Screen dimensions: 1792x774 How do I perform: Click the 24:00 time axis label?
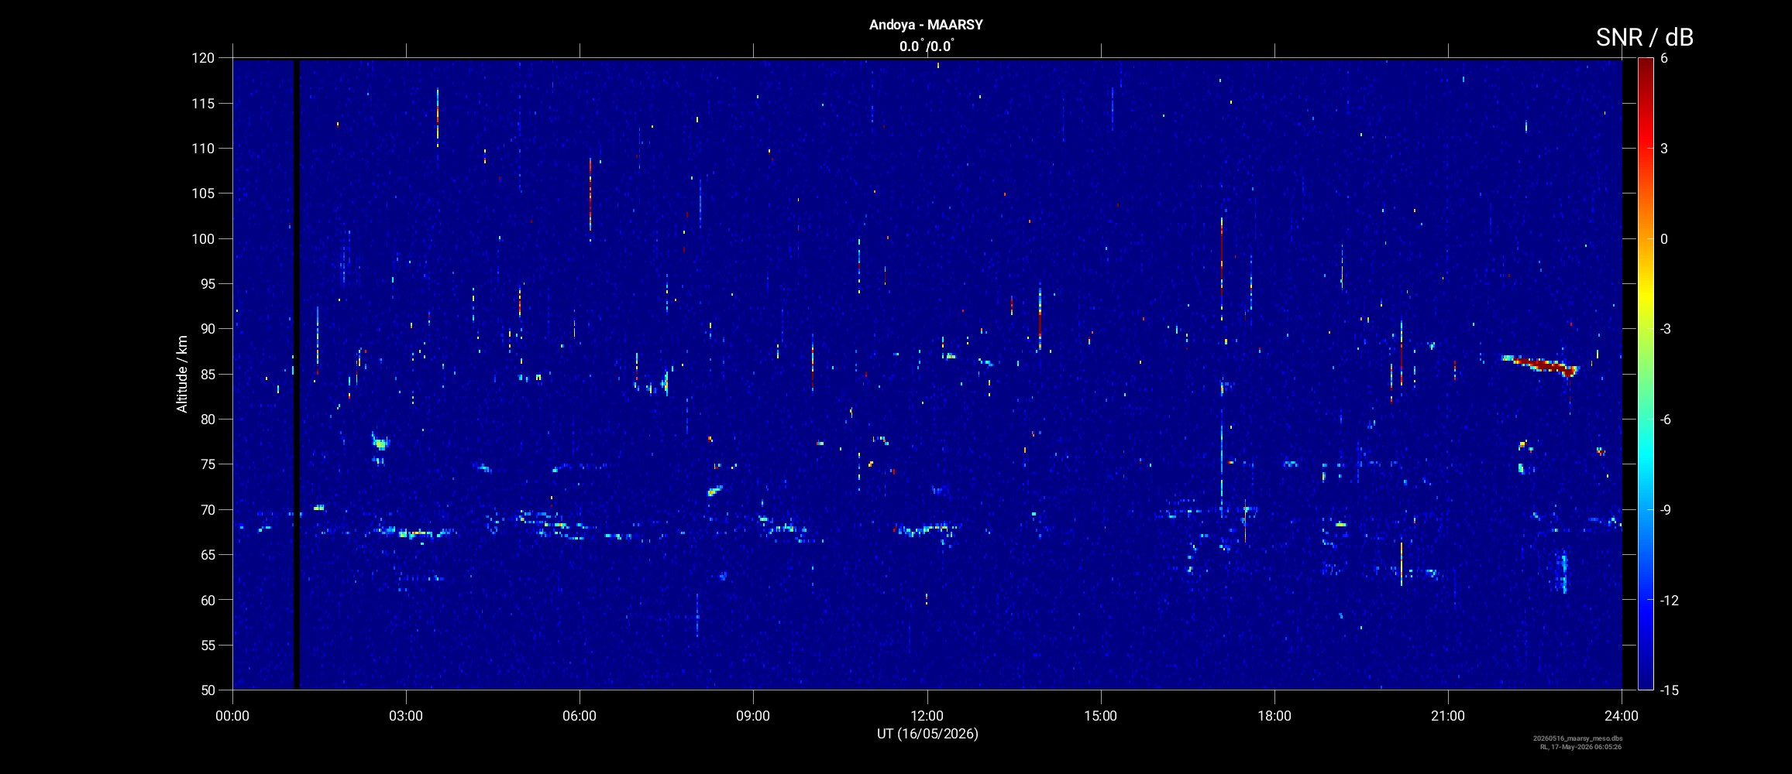pos(1622,716)
